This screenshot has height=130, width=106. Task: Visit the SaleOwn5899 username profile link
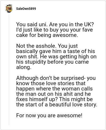[x=26, y=9]
